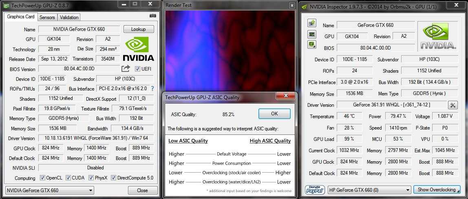
Task: Toggle the UEFI checkbox
Action: (x=137, y=69)
